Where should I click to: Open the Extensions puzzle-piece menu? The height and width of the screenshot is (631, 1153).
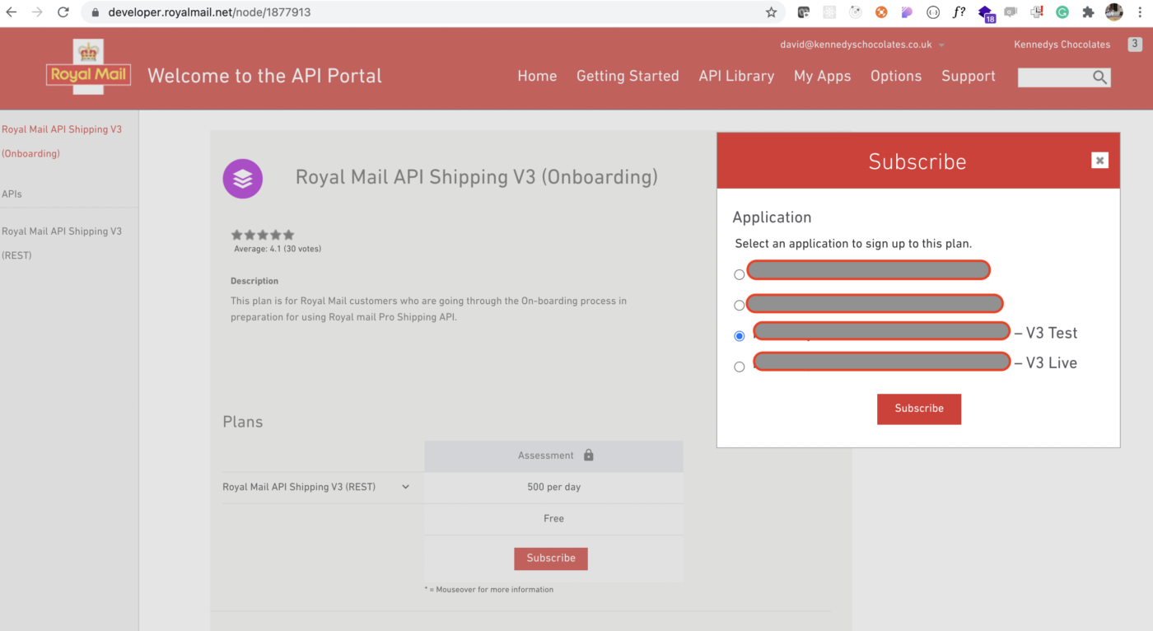pyautogui.click(x=1088, y=12)
